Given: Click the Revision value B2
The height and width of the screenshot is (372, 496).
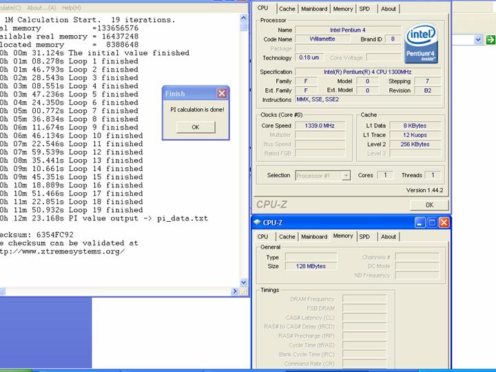Looking at the screenshot, I should click(428, 90).
